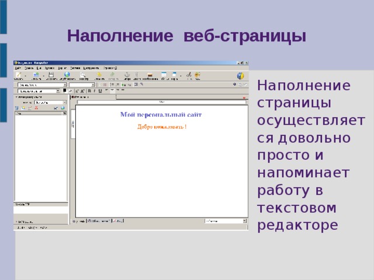The height and width of the screenshot is (280, 374).
Task: Click the Form toolbar icon
Action: coord(174,75)
